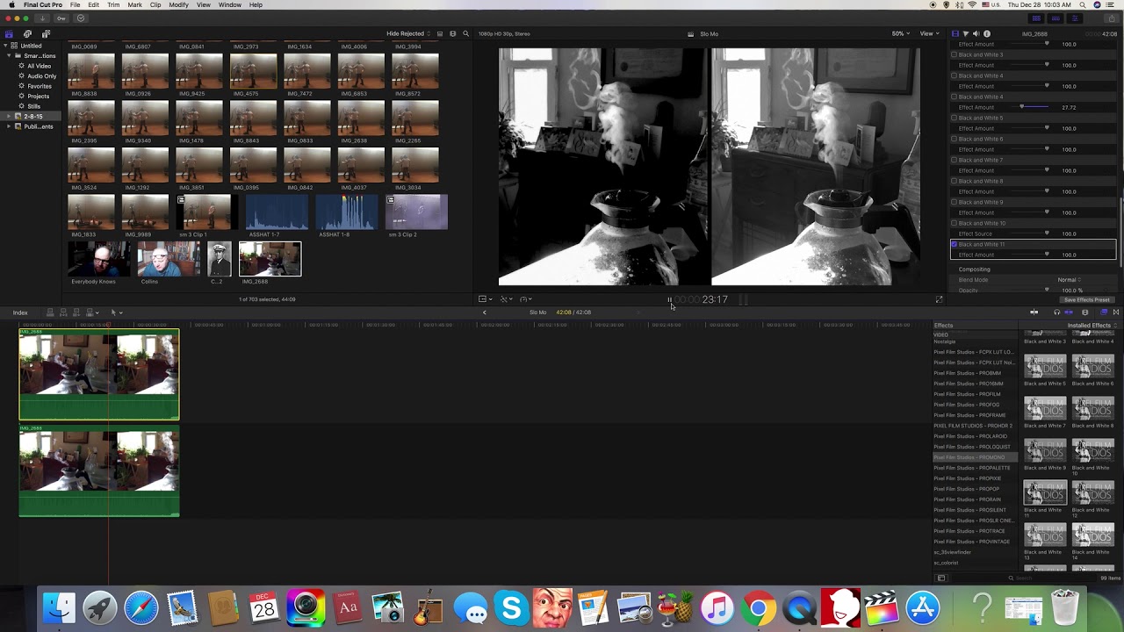
Task: Disable the Black and White 11 effect checkbox
Action: click(955, 245)
